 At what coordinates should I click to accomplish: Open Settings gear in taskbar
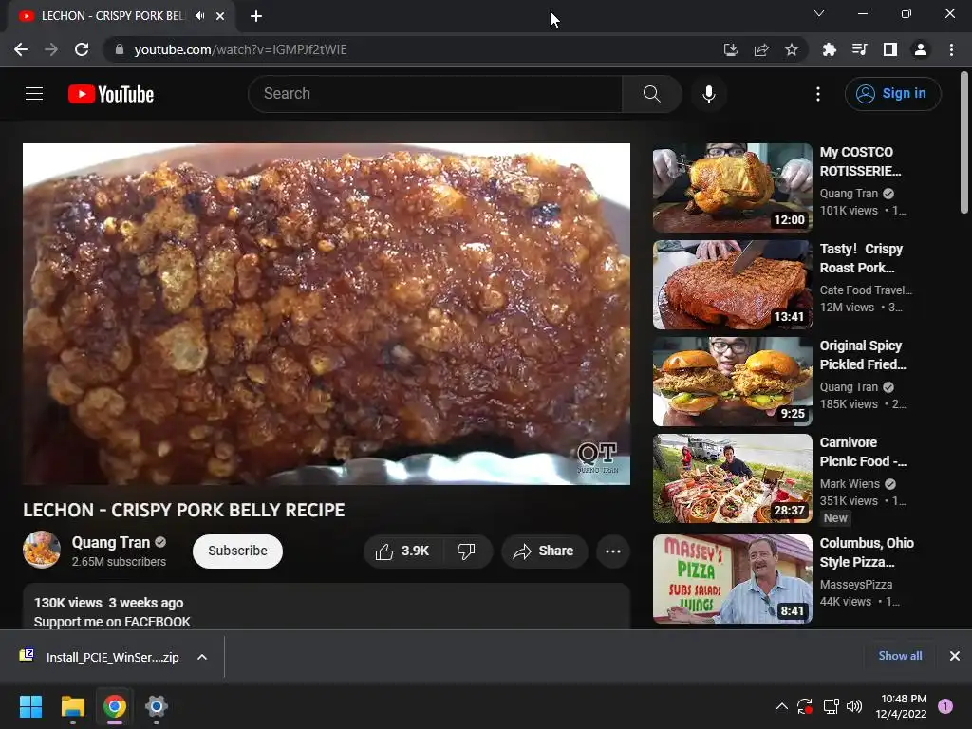click(x=157, y=706)
